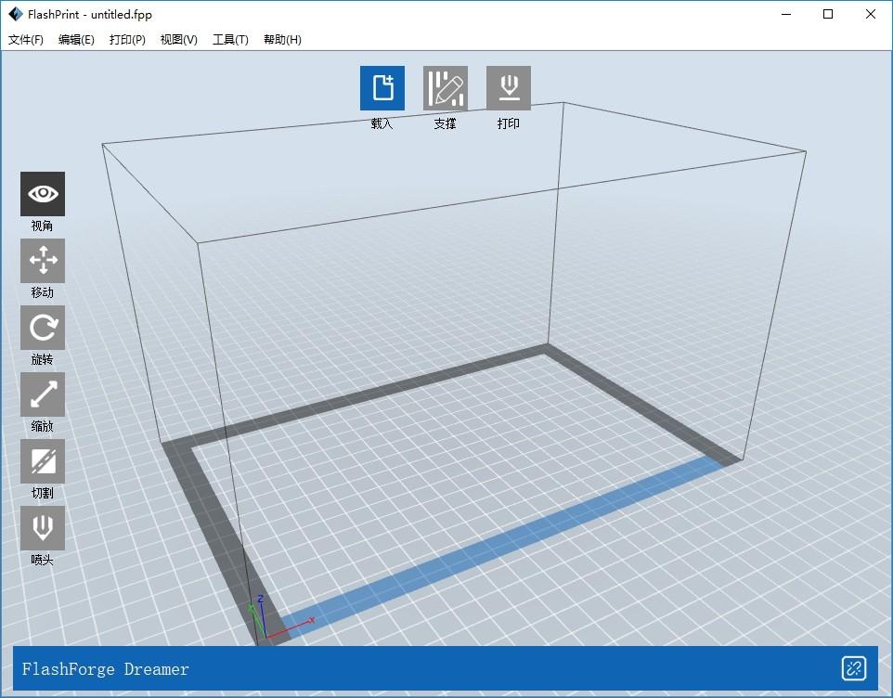Click the FlashForge Dreamer status label
The height and width of the screenshot is (698, 893).
[106, 669]
